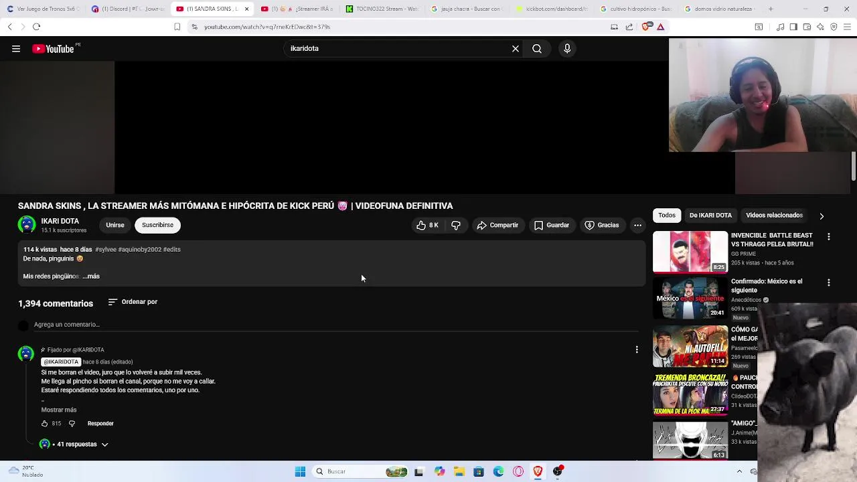Go back with browser back arrow
Screen dimensions: 857x482
(9, 27)
